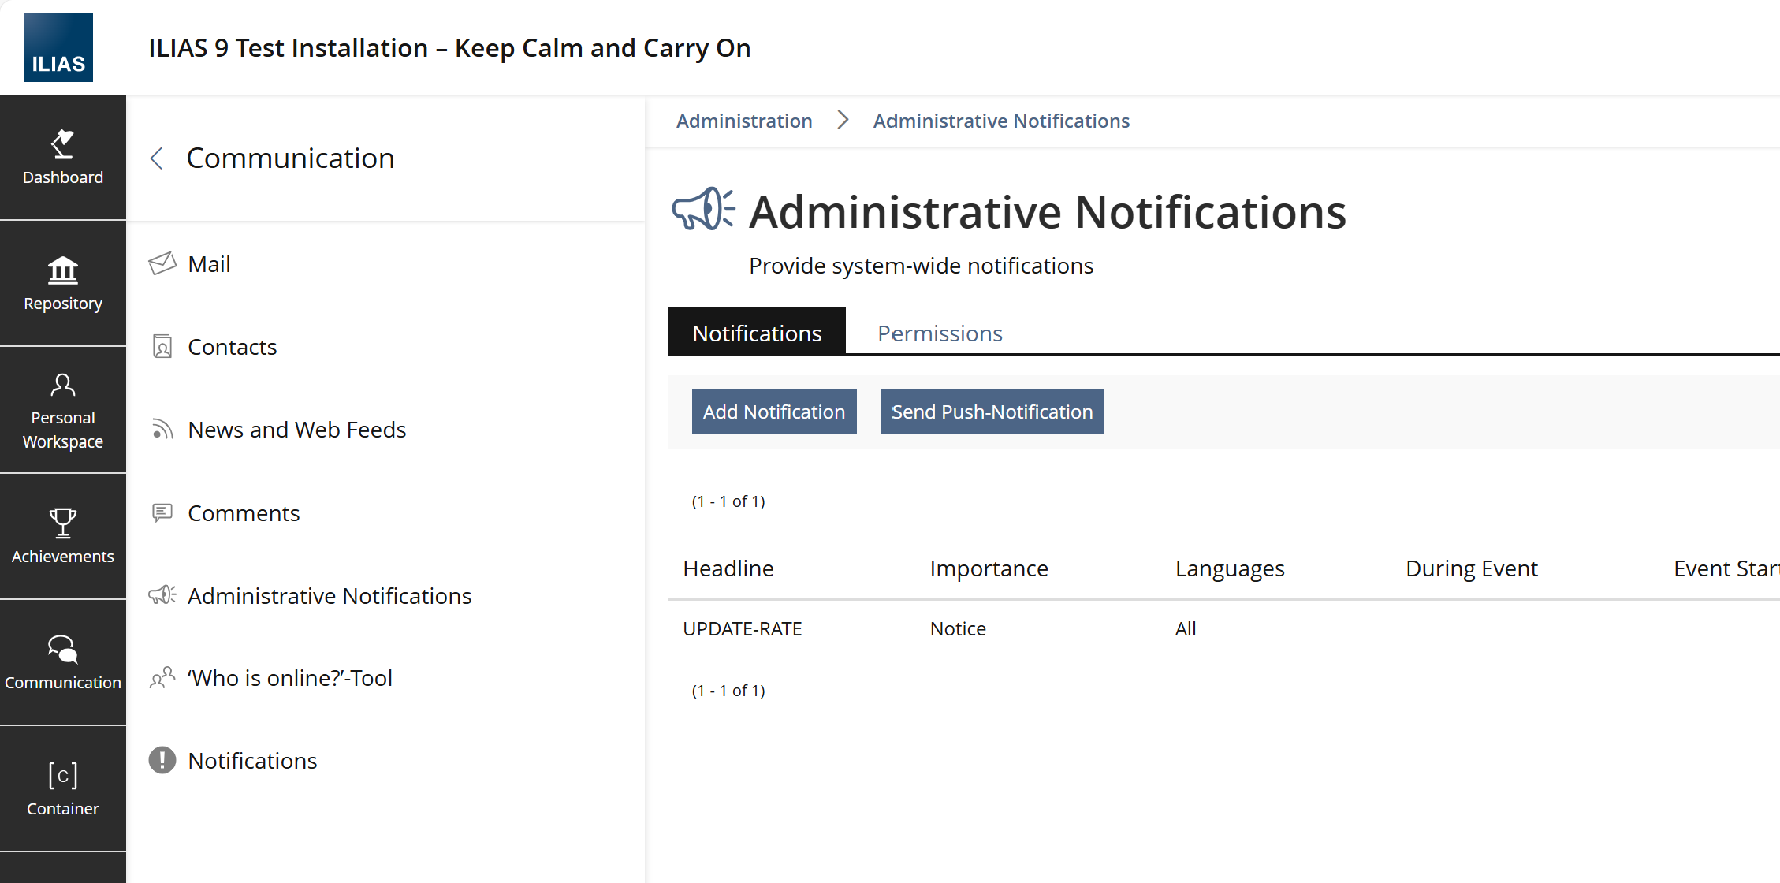This screenshot has height=883, width=1780.
Task: Open Comments from Communication menu
Action: point(244,513)
